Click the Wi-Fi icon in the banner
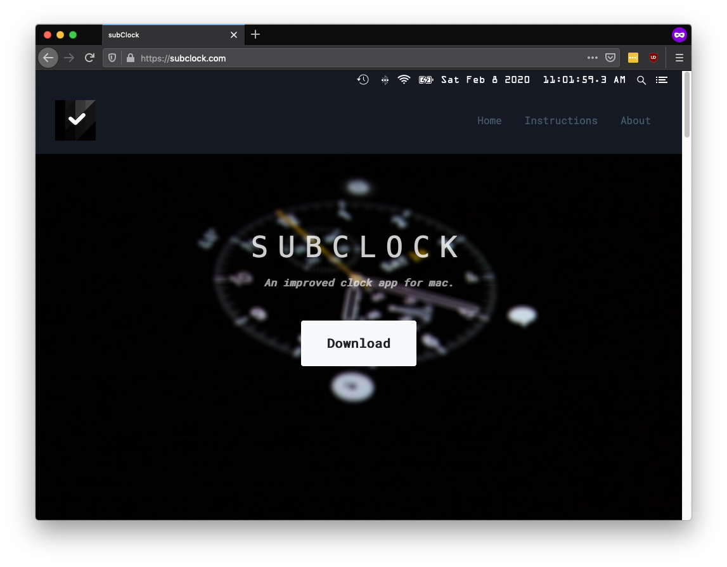This screenshot has height=567, width=727. [404, 80]
